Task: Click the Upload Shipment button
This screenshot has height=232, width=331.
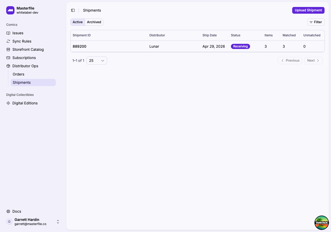Action: (x=308, y=10)
